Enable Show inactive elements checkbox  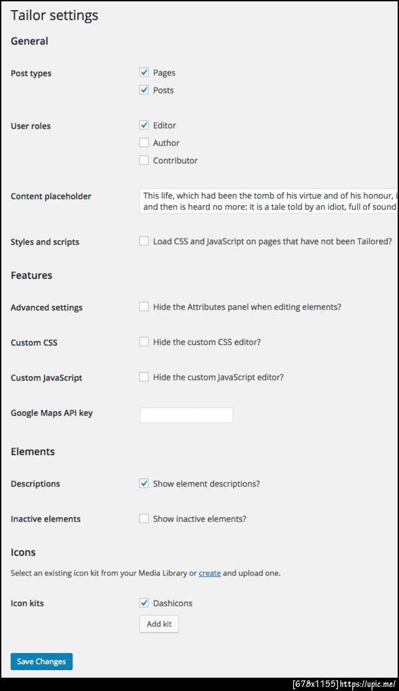pyautogui.click(x=144, y=518)
